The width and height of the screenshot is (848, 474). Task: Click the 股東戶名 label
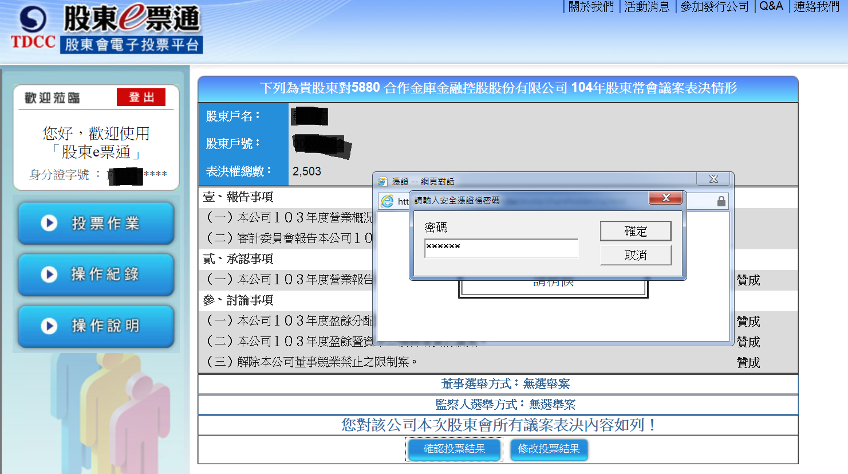point(233,116)
